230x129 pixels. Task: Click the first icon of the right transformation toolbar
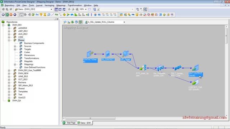point(121,15)
